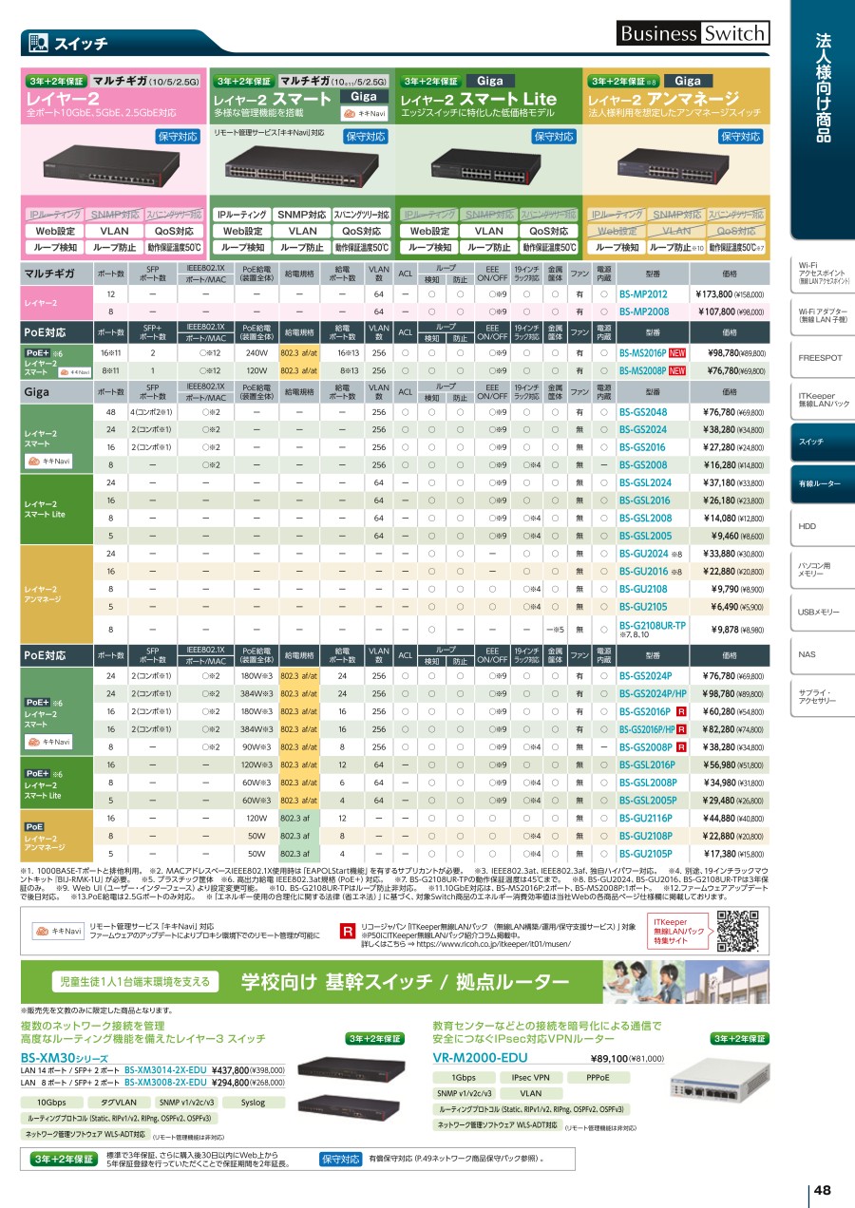
Task: Click the BS-GS2048 model number link
Action: (643, 412)
